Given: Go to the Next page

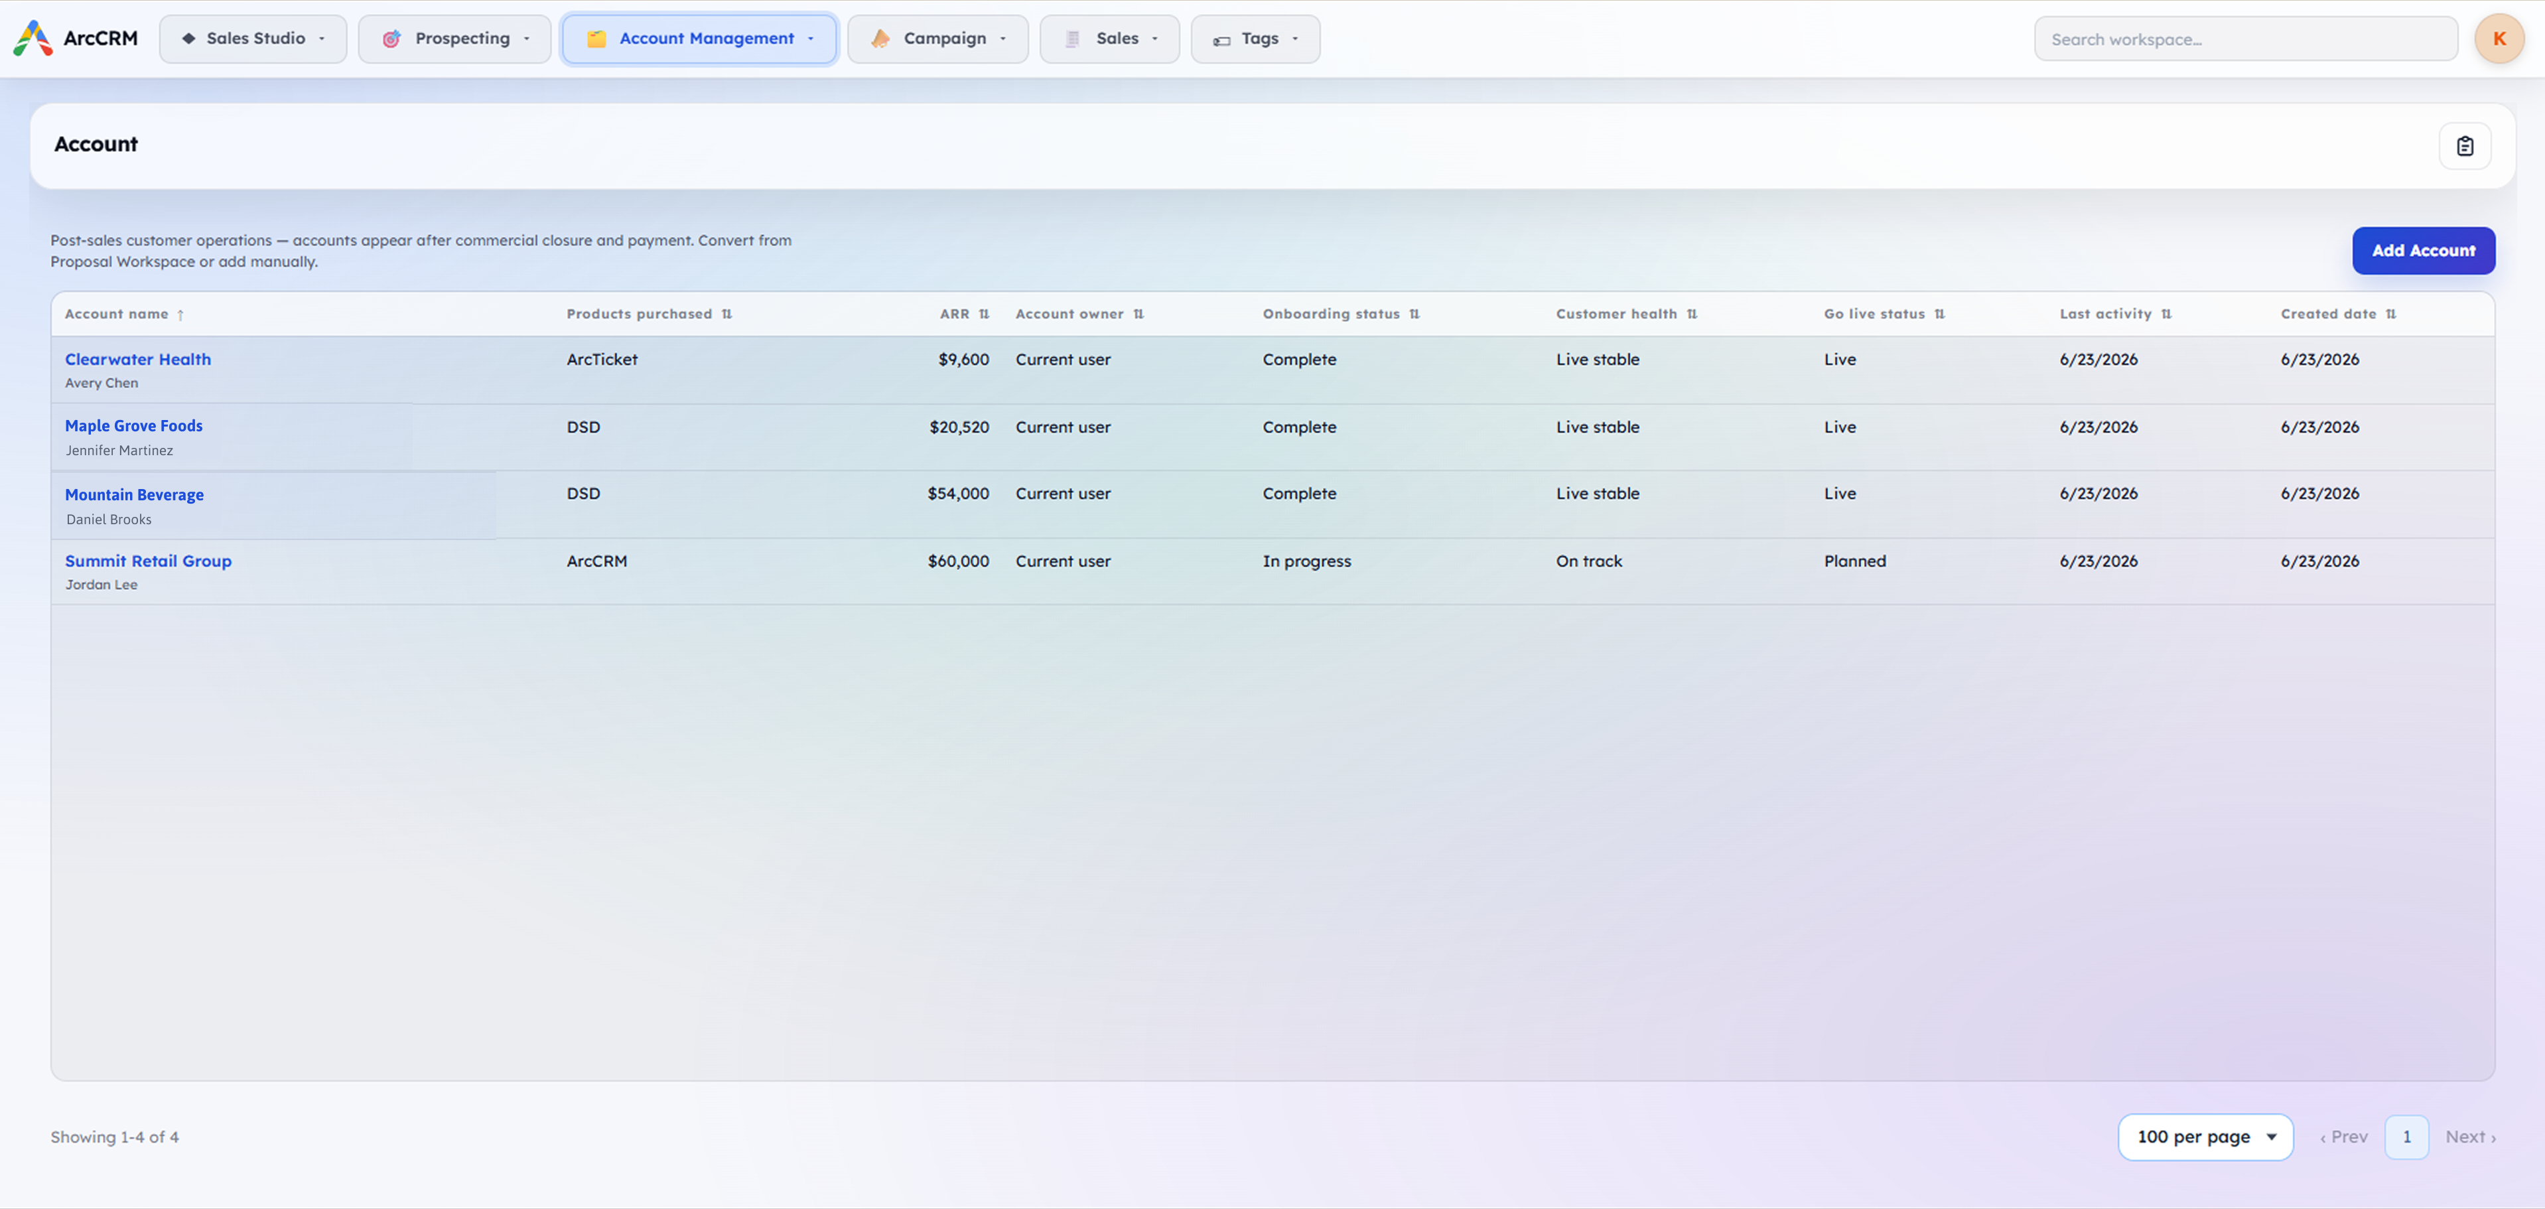Looking at the screenshot, I should pos(2470,1137).
